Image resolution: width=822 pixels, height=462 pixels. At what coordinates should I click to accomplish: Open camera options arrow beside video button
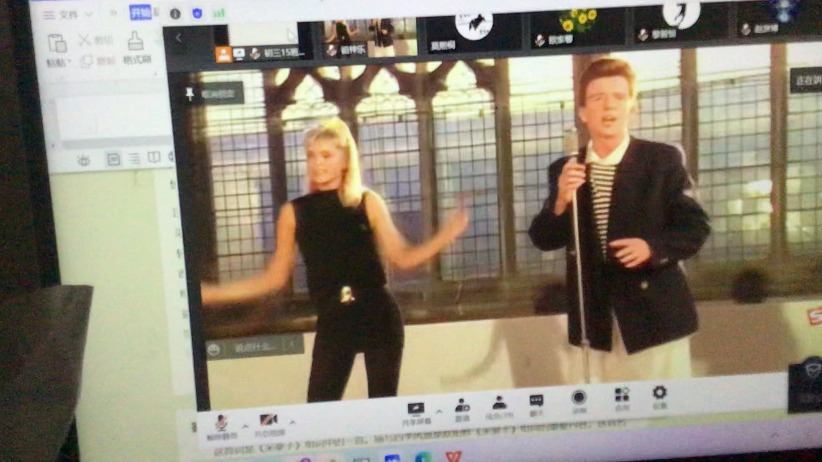(293, 422)
